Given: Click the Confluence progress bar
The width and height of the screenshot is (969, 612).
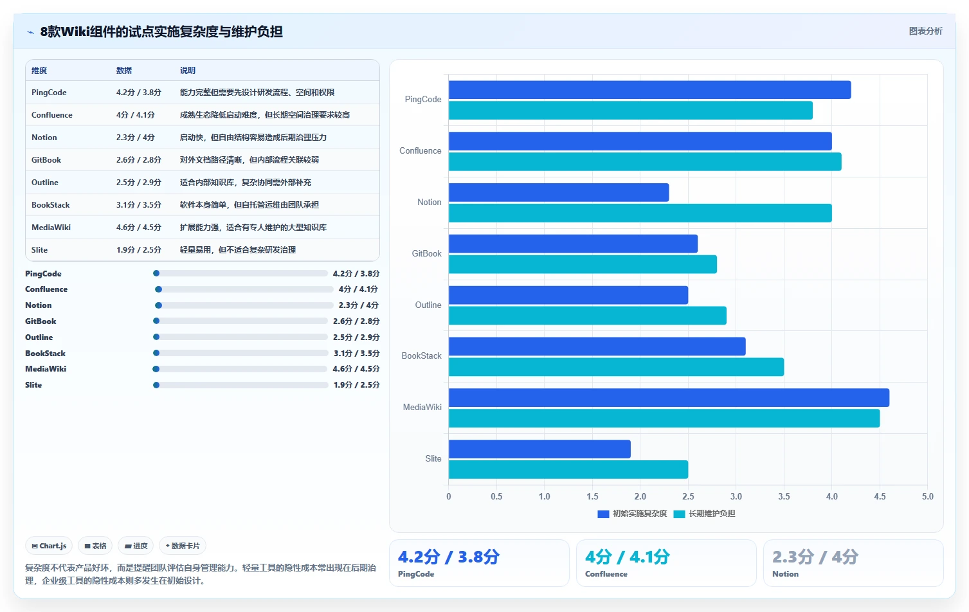Looking at the screenshot, I should (244, 289).
